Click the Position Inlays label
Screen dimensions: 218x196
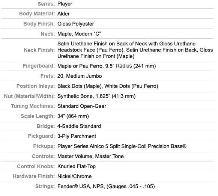(36, 86)
